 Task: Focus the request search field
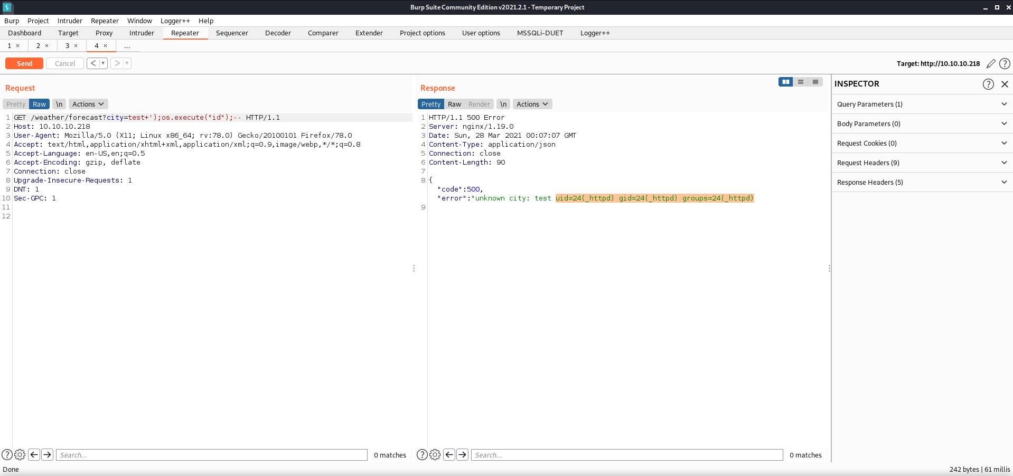pyautogui.click(x=212, y=455)
